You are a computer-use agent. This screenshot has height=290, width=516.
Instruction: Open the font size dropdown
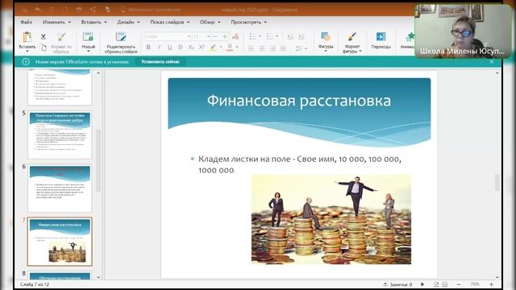coord(208,36)
